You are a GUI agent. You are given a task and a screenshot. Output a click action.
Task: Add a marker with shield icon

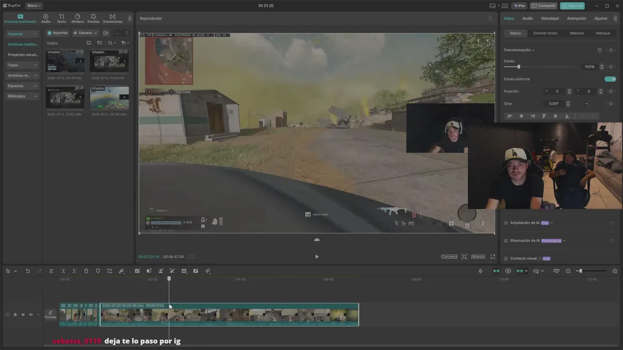pyautogui.click(x=98, y=271)
